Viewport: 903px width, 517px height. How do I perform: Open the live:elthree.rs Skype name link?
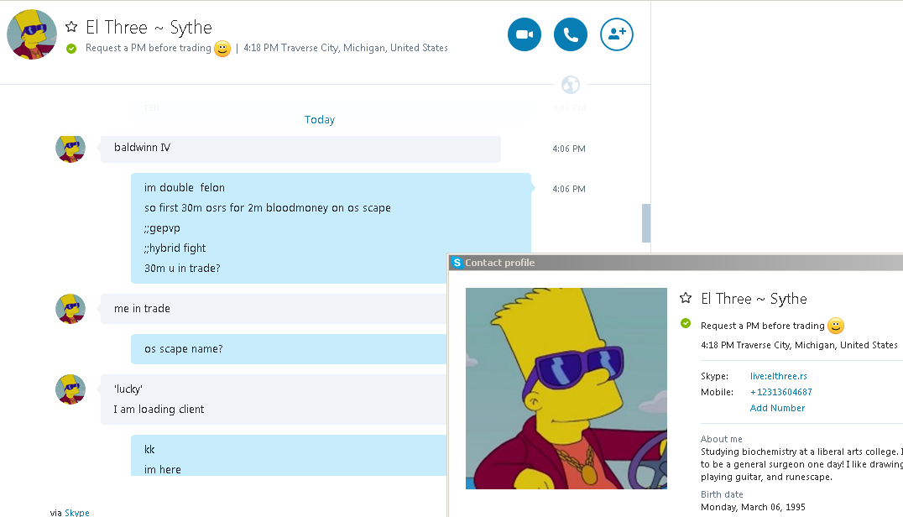coord(778,376)
